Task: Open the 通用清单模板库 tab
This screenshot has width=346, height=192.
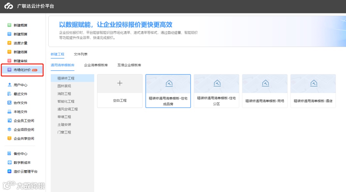Action: (62, 65)
